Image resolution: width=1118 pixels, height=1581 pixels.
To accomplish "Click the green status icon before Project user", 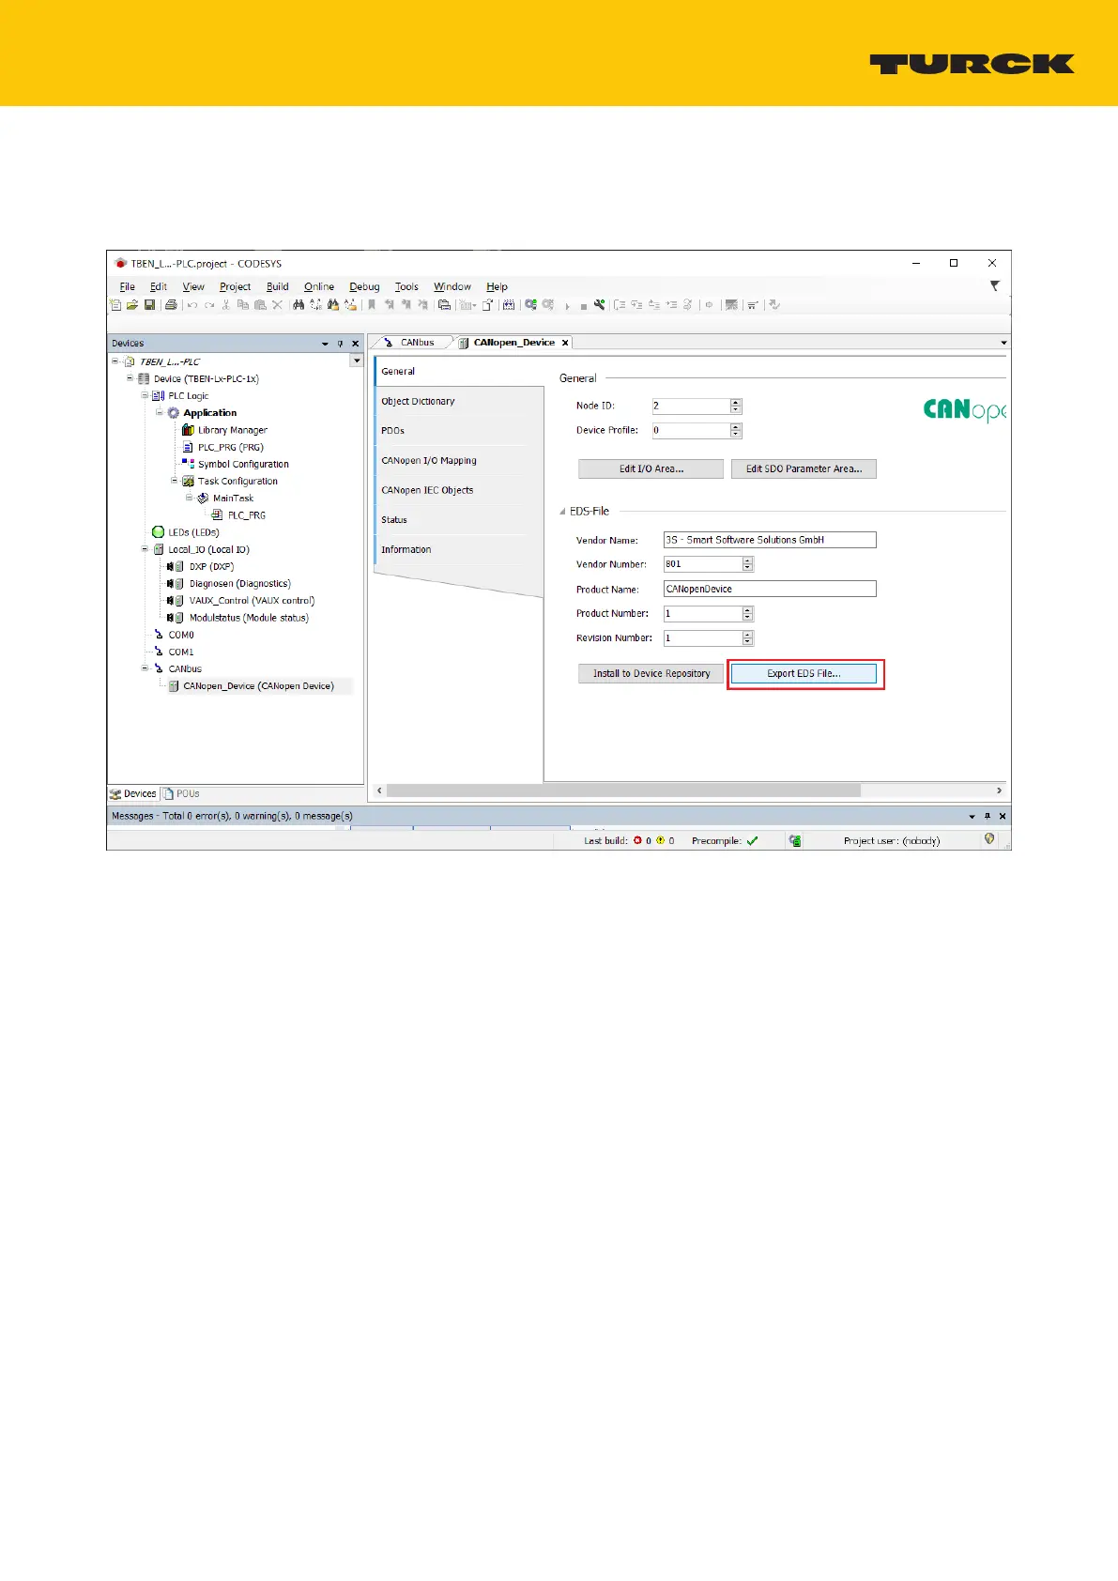I will [796, 841].
